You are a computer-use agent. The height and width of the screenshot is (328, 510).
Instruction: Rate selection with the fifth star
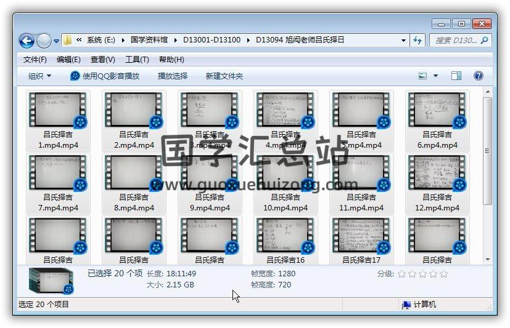[443, 274]
